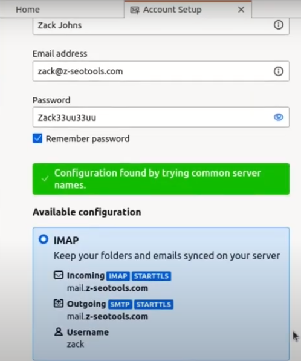Click the IMAP badge next to Incoming
The height and width of the screenshot is (361, 301).
[118, 276]
